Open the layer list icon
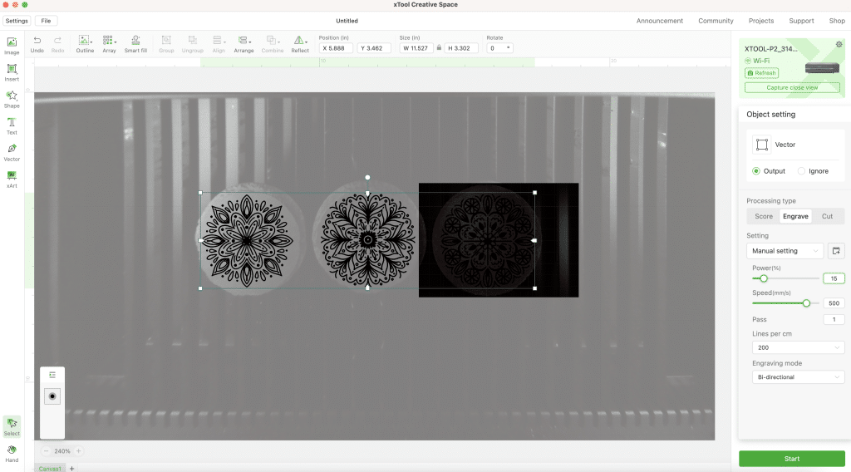The image size is (851, 472). coord(52,375)
